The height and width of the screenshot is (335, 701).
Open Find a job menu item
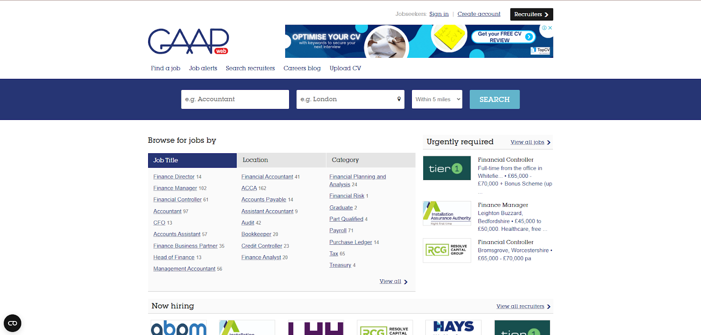pos(166,68)
